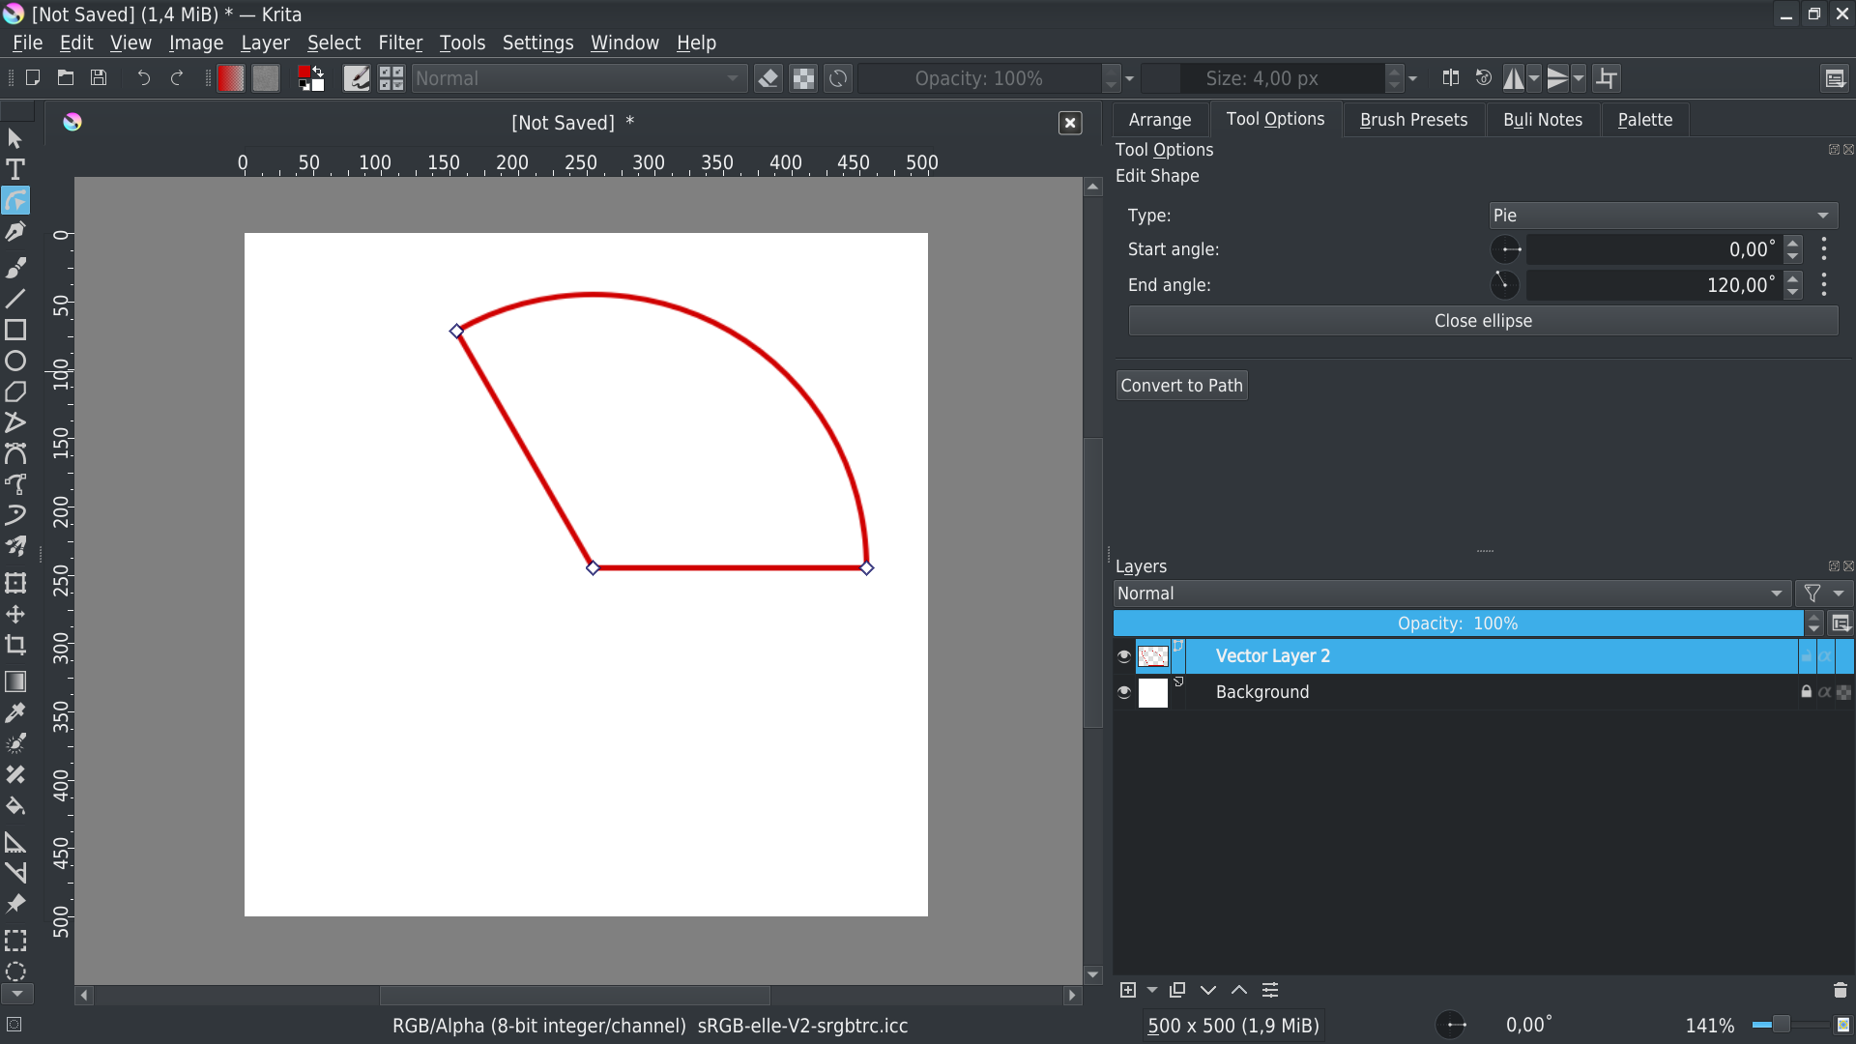Adjust the layer Opacity slider

click(1457, 623)
